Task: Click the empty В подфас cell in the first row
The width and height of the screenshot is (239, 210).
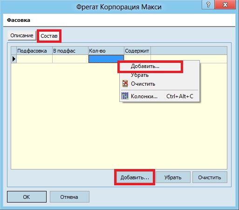Action: click(70, 59)
